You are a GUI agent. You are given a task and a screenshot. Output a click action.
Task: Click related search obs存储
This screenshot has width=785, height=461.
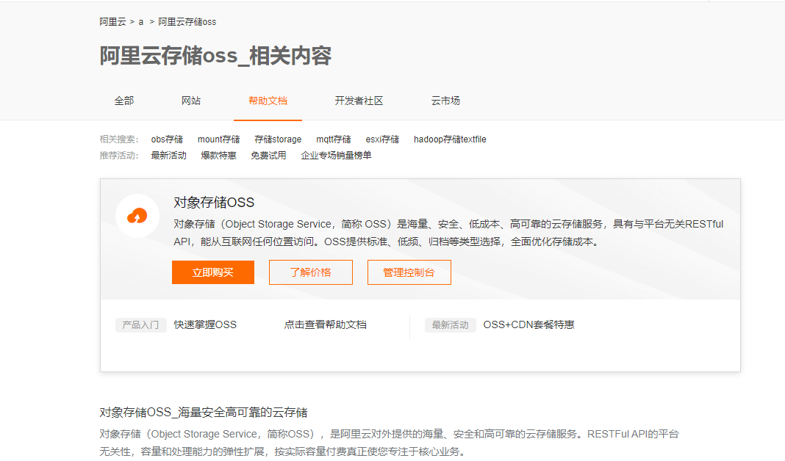(167, 139)
